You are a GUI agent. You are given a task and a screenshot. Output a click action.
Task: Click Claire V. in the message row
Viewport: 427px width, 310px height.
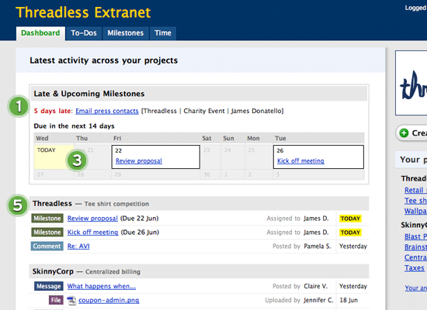click(x=316, y=286)
